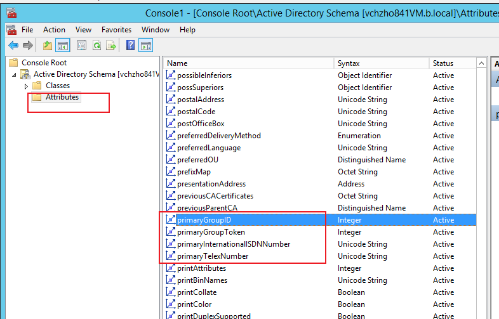499x319 pixels.
Task: Click the icon beside previousCACertificates
Action: coord(171,196)
